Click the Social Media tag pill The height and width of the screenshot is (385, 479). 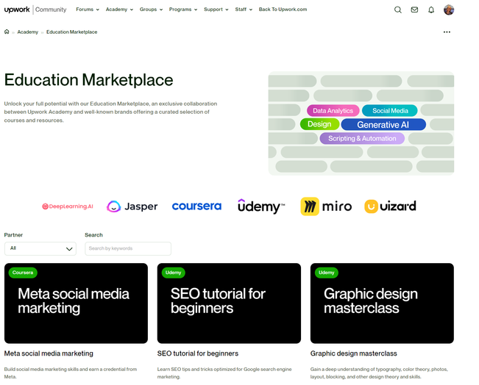coord(390,111)
